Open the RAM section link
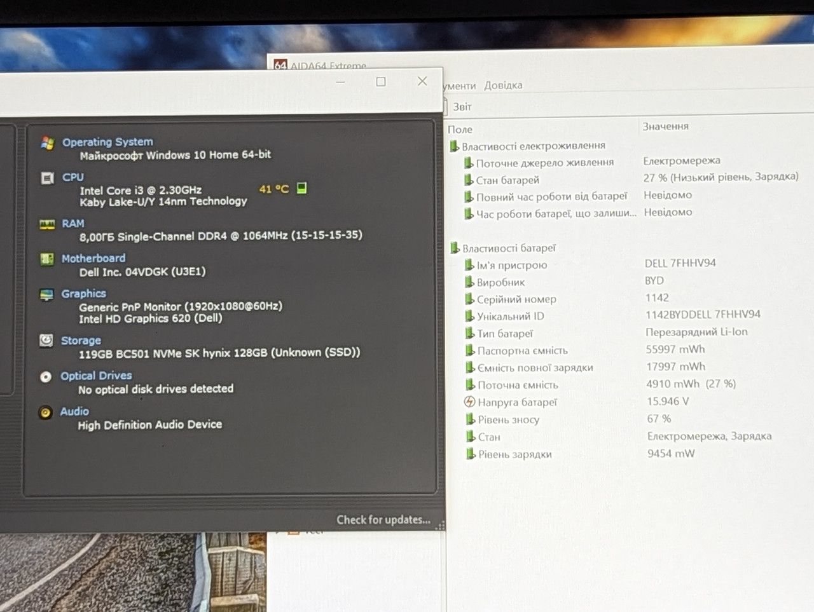Viewport: 814px width, 612px height. 73,224
